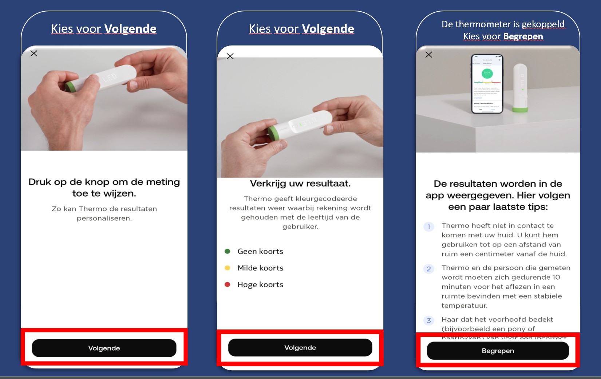Click the 'Hoge koorts' label
The width and height of the screenshot is (601, 379).
click(x=260, y=285)
